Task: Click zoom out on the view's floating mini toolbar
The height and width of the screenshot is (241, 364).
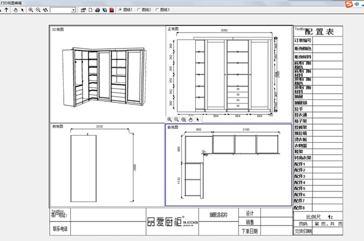Action: (177, 119)
